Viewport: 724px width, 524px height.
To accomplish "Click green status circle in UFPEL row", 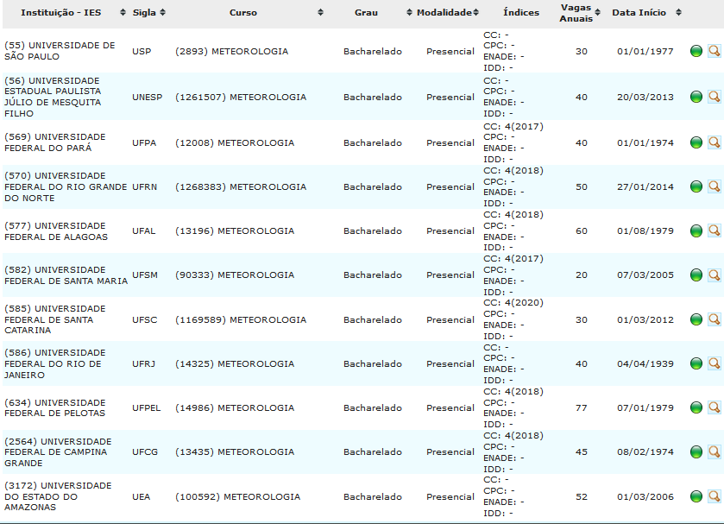I will [x=696, y=407].
